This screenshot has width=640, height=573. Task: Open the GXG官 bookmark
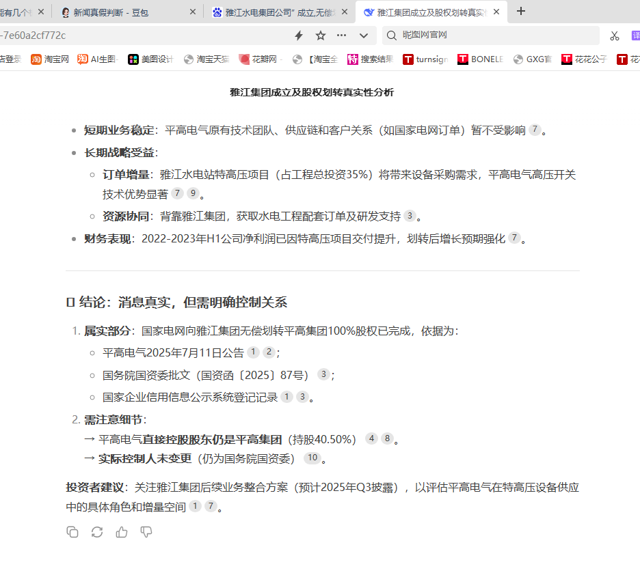tap(533, 59)
